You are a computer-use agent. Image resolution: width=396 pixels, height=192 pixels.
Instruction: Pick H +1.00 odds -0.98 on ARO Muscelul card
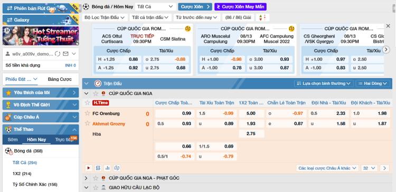click(x=222, y=59)
